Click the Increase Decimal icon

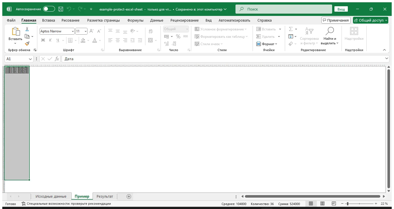tap(166, 44)
